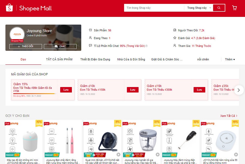This screenshot has height=164, width=245.
Task: Open CHAT with Joyoung Store
Action: pyautogui.click(x=60, y=46)
